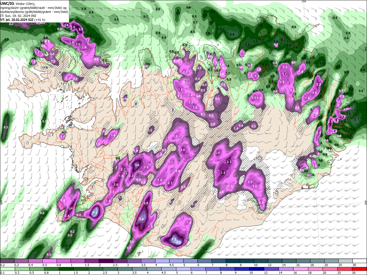The image size is (367, 275).
Task: Click the UWC/IG title text in header
Action: (7, 3)
